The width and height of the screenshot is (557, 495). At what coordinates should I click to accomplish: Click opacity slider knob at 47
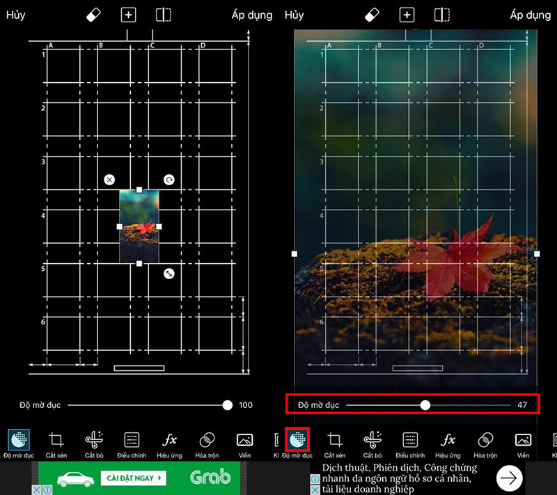pos(425,405)
